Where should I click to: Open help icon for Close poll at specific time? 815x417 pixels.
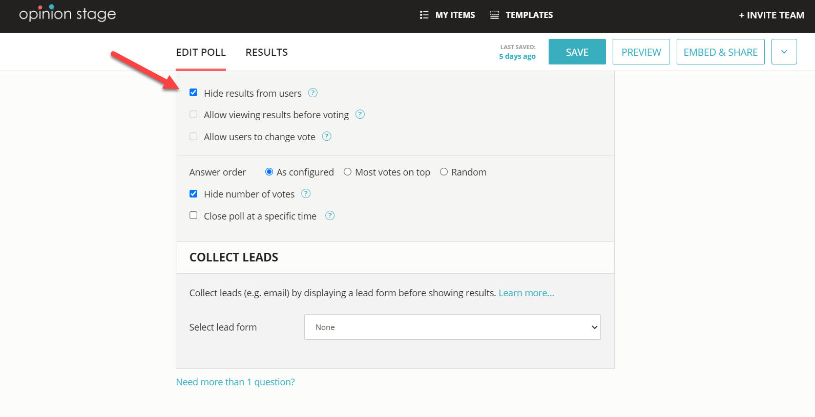click(330, 215)
